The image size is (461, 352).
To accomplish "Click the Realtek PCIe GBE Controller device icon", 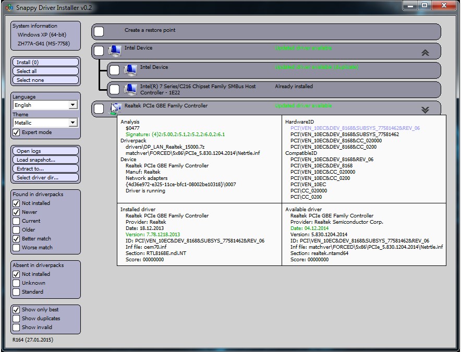I will pos(116,108).
